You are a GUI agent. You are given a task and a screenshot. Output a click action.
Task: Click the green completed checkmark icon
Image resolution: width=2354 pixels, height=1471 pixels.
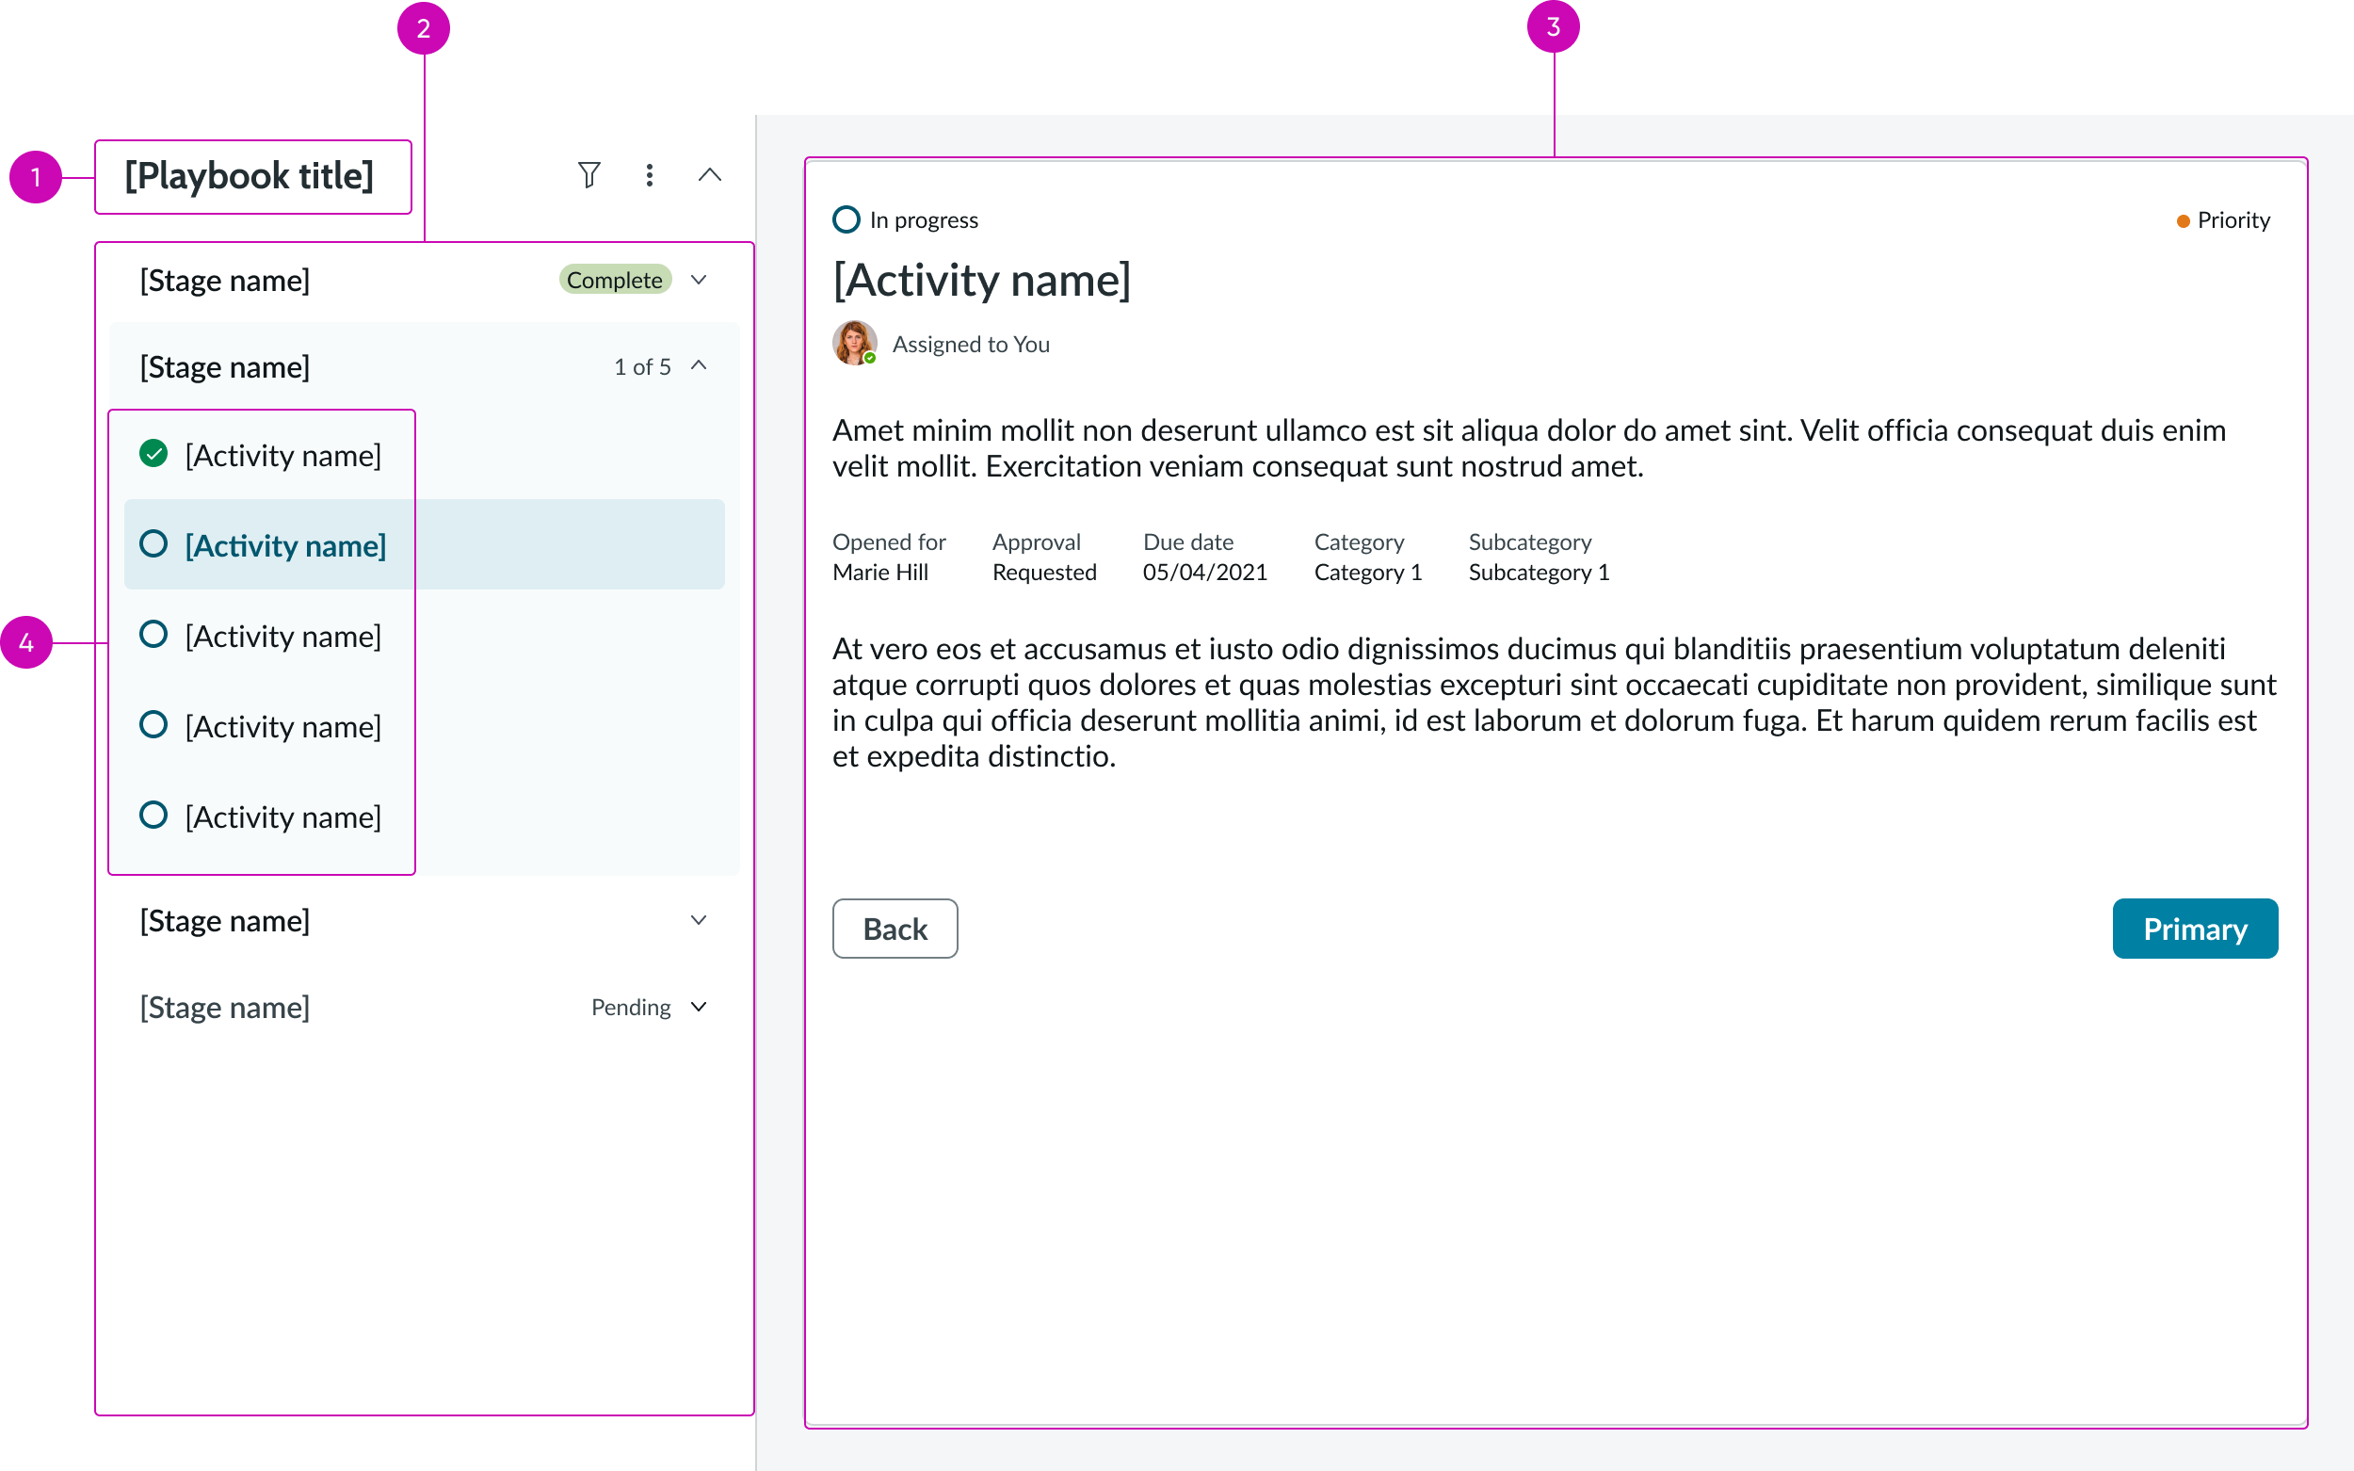(153, 453)
